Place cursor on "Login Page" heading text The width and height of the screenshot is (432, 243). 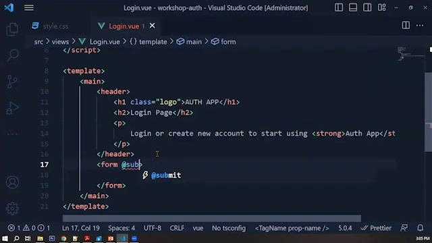tap(151, 113)
